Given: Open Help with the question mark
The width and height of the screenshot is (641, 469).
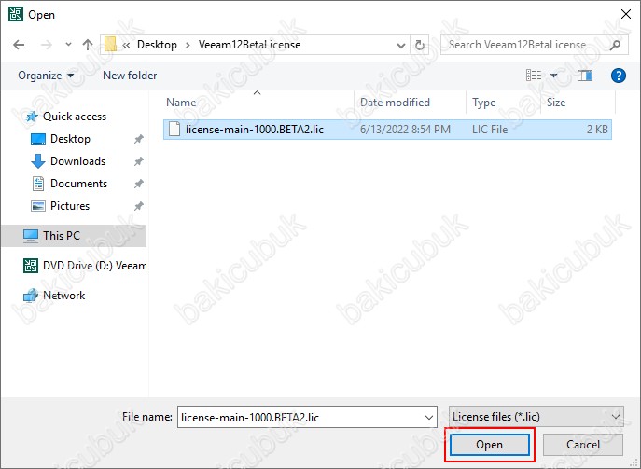Looking at the screenshot, I should coord(618,76).
